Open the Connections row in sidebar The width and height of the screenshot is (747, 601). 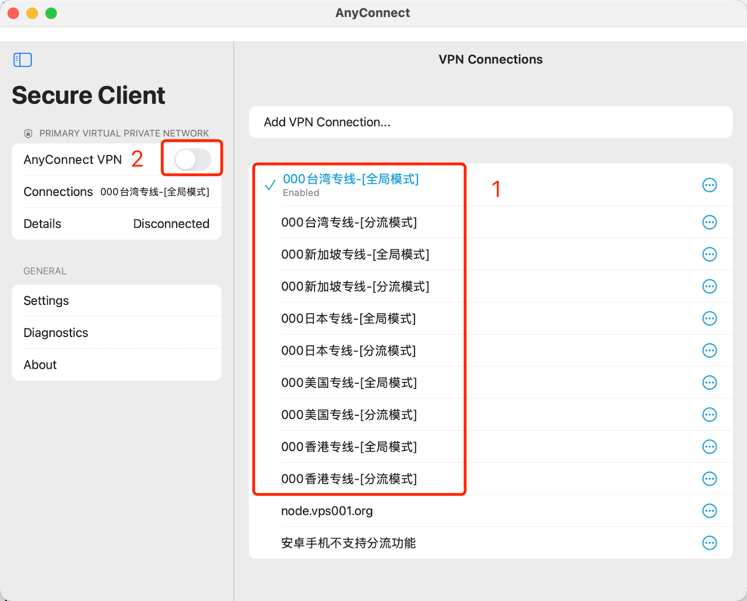pos(116,192)
